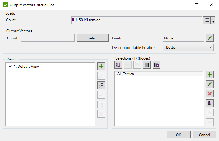The height and width of the screenshot is (141, 219).
Task: Delete the selection with the red X
Action: pyautogui.click(x=210, y=94)
